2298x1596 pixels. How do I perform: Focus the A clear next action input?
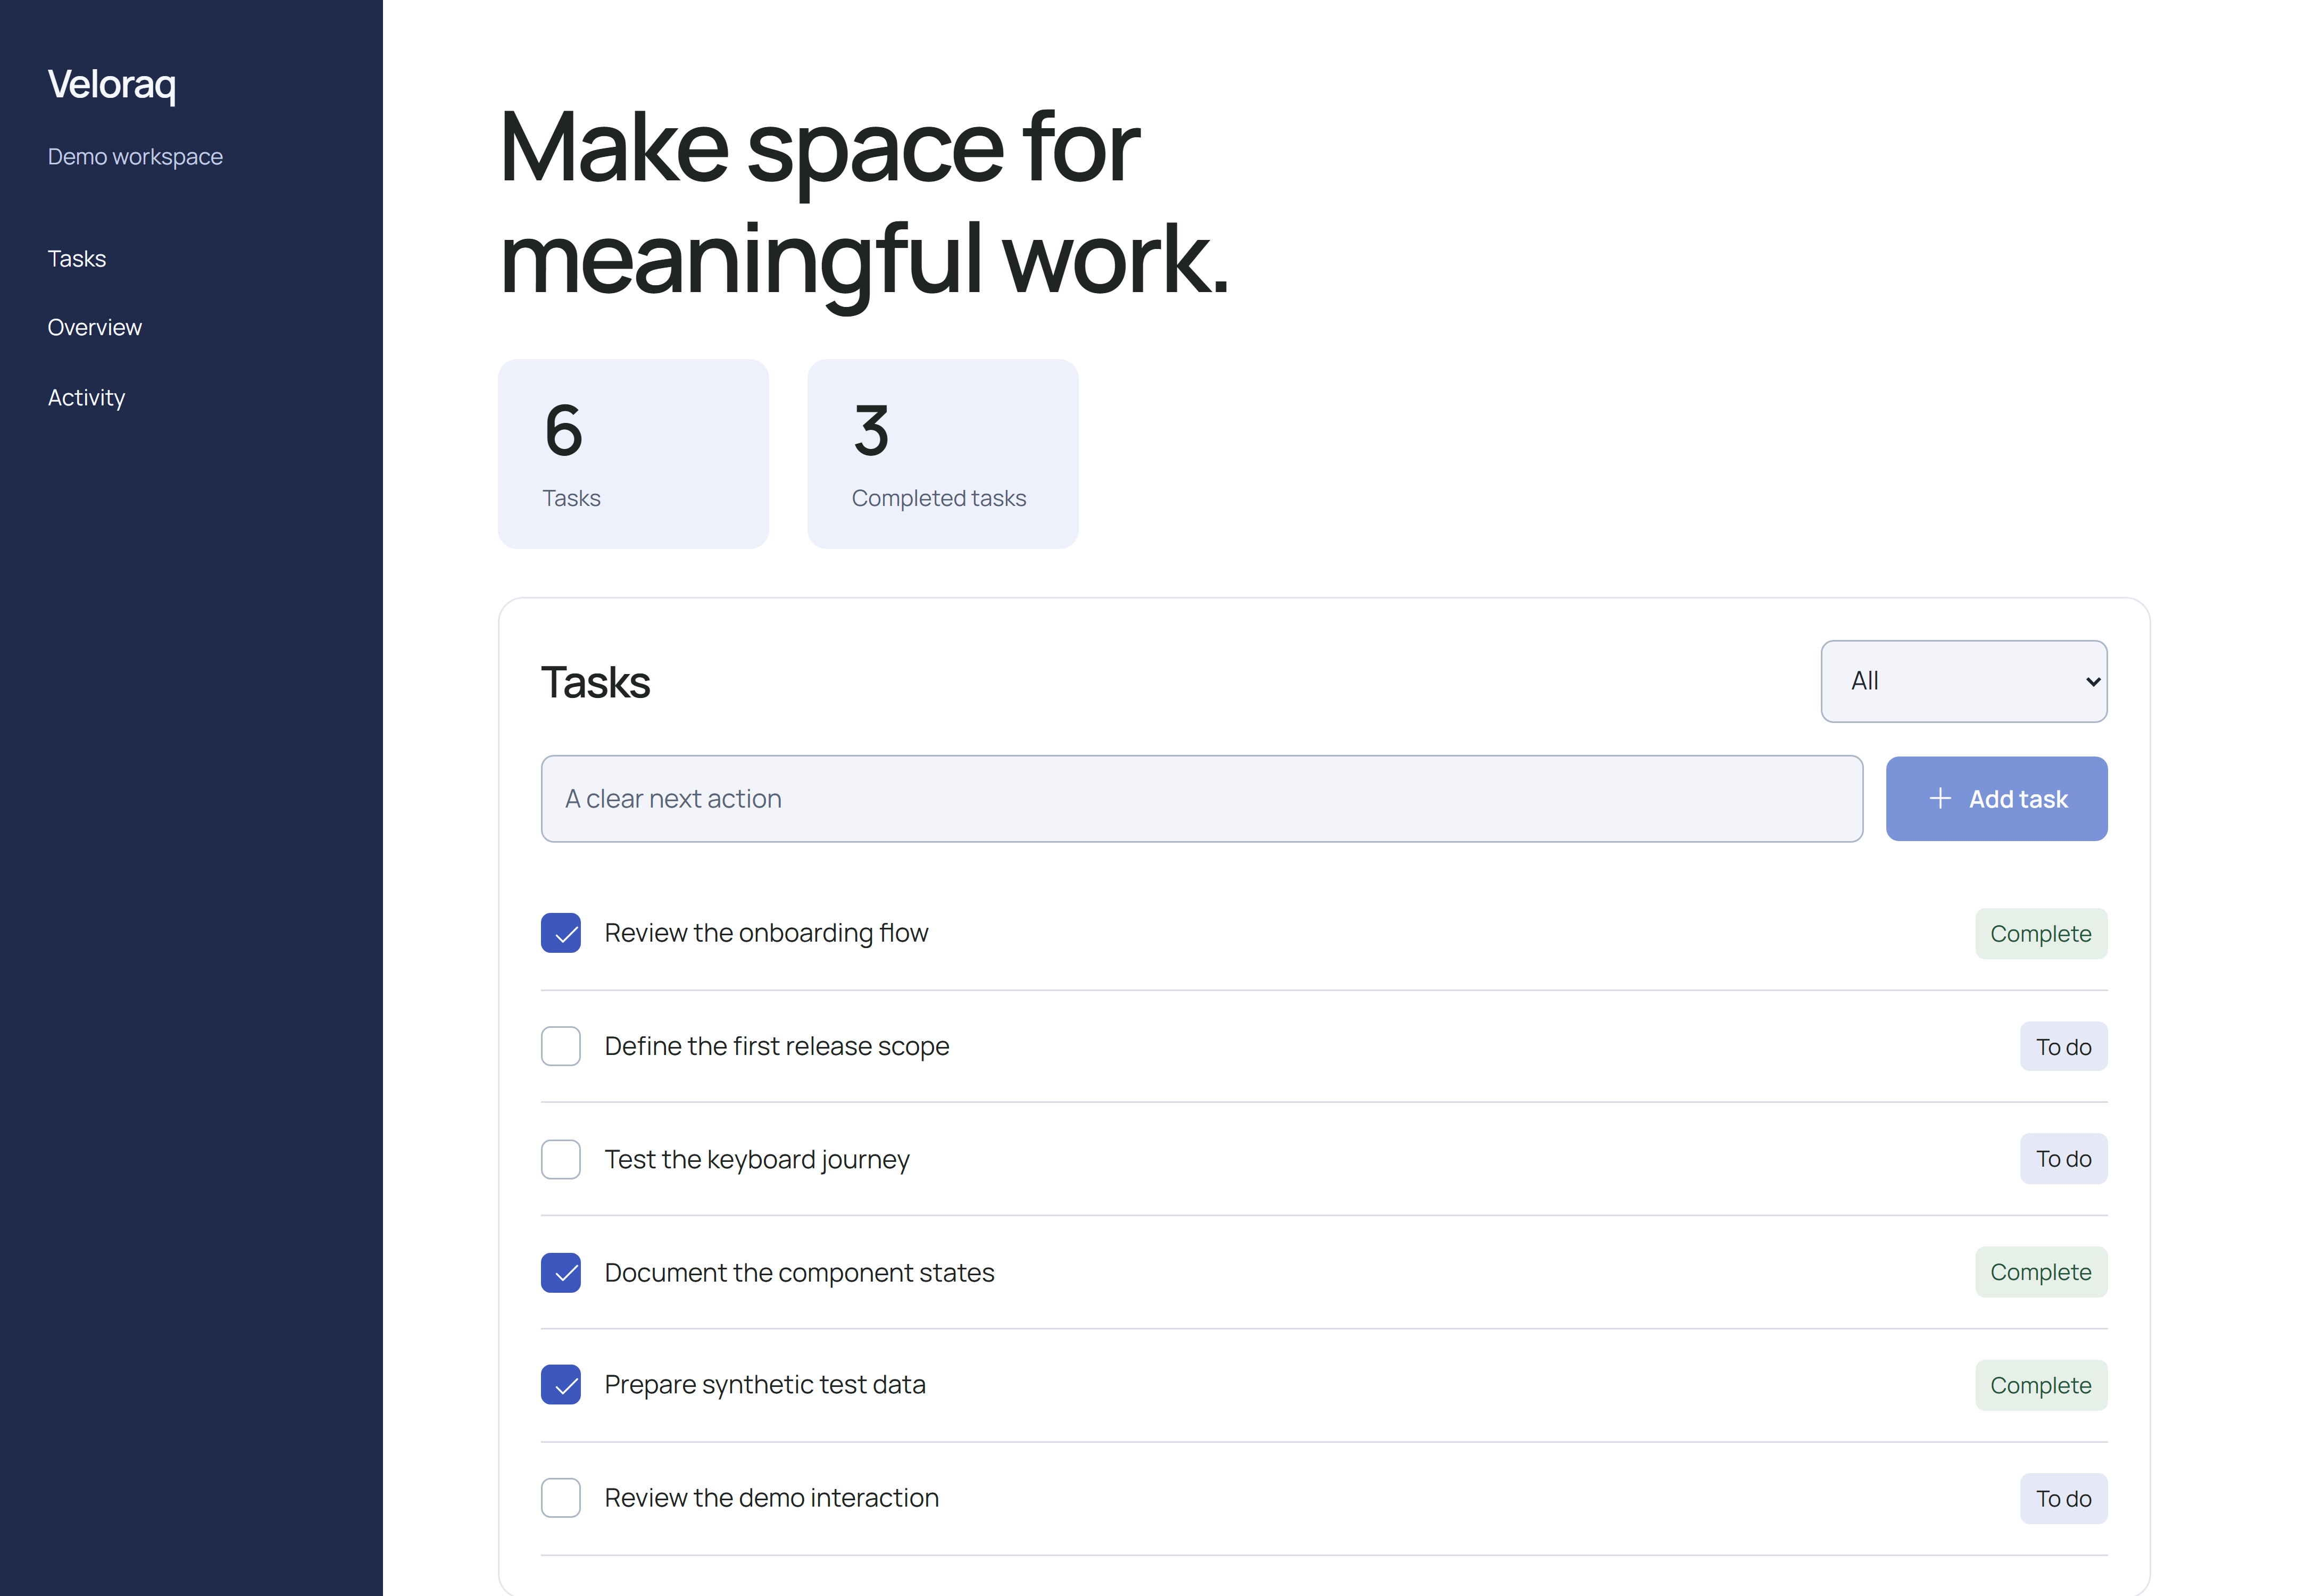1201,799
